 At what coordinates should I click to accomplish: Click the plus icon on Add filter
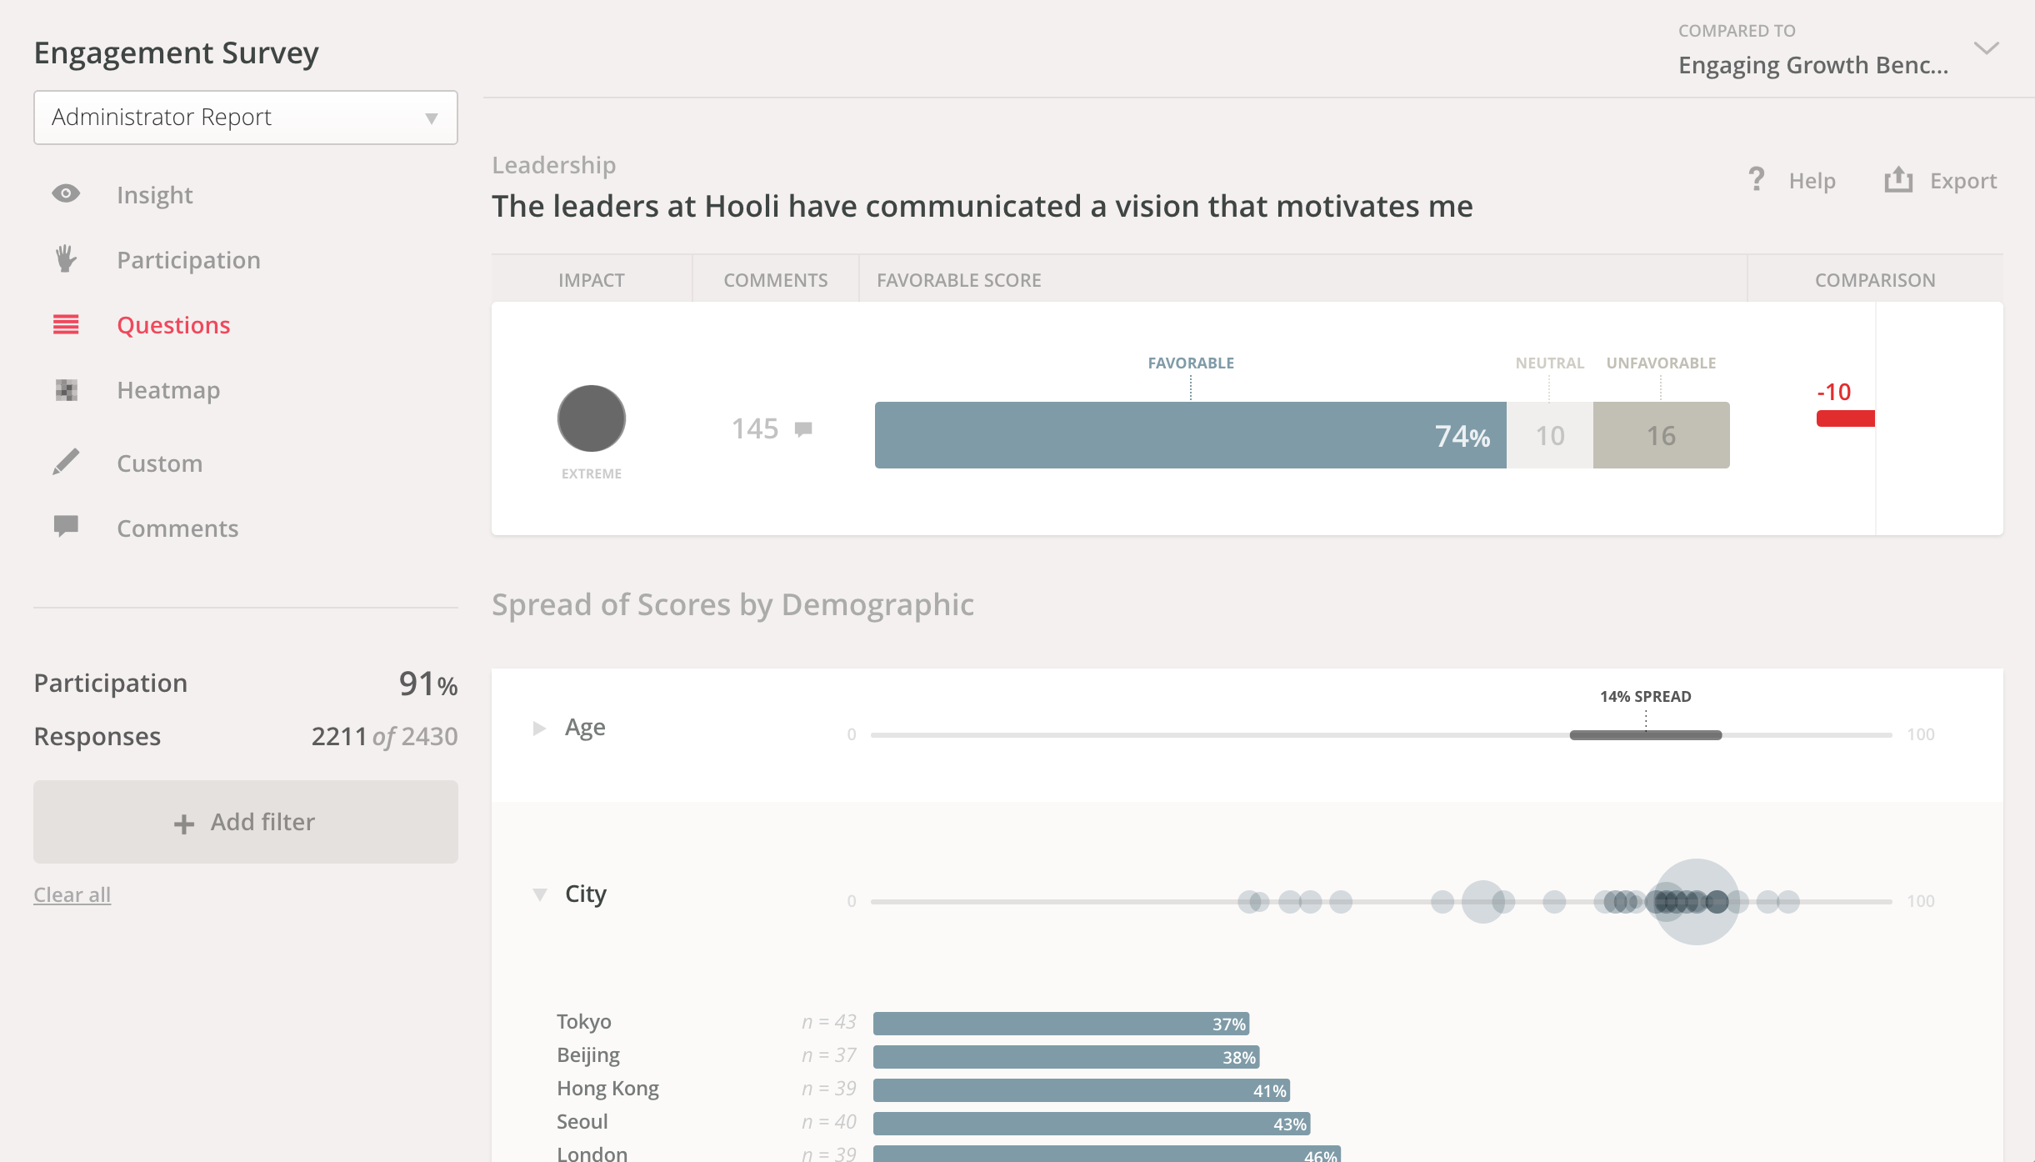[x=184, y=824]
